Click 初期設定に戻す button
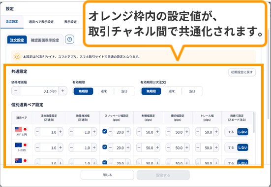The height and width of the screenshot is (187, 271). [x=242, y=72]
